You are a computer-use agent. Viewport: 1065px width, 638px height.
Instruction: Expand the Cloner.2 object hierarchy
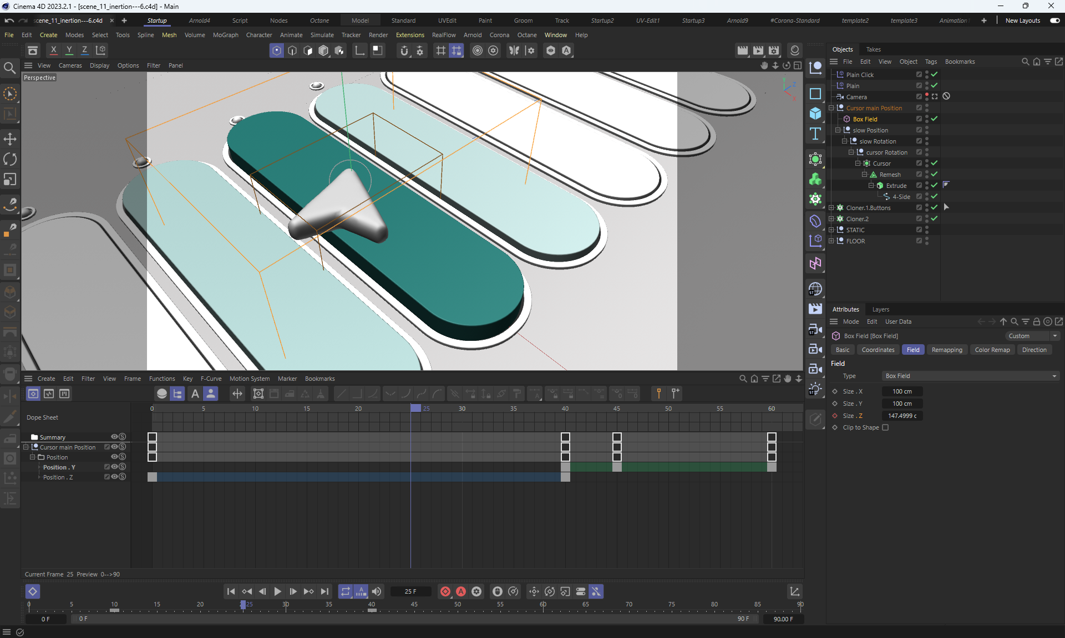pos(831,219)
